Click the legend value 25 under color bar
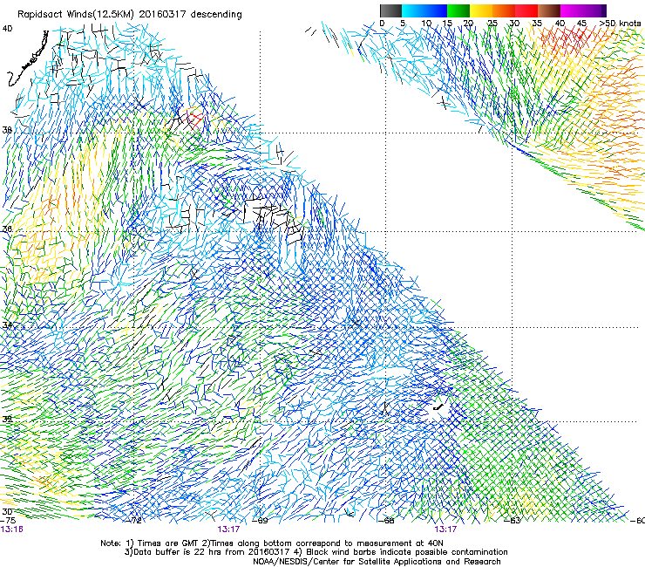This screenshot has width=645, height=567. [x=492, y=24]
